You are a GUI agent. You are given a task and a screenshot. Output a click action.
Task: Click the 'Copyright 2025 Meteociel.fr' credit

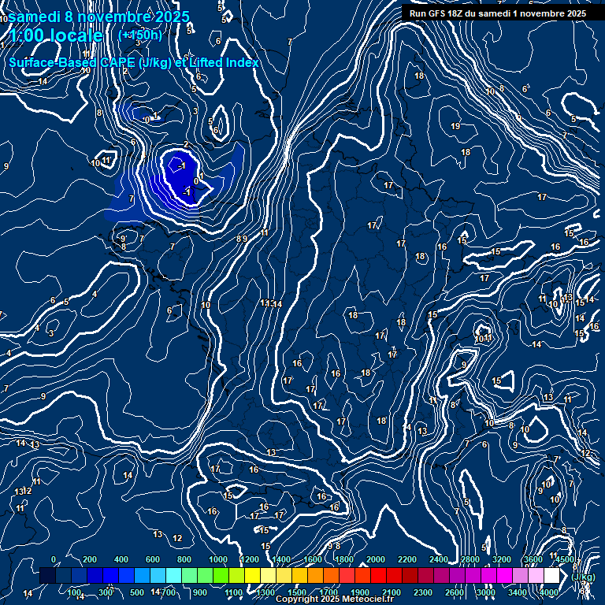pyautogui.click(x=335, y=599)
